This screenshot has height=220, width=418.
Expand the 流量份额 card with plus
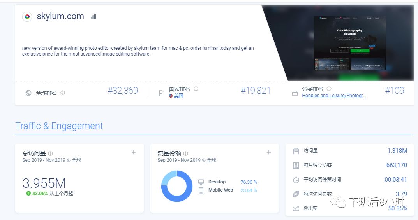(x=269, y=152)
